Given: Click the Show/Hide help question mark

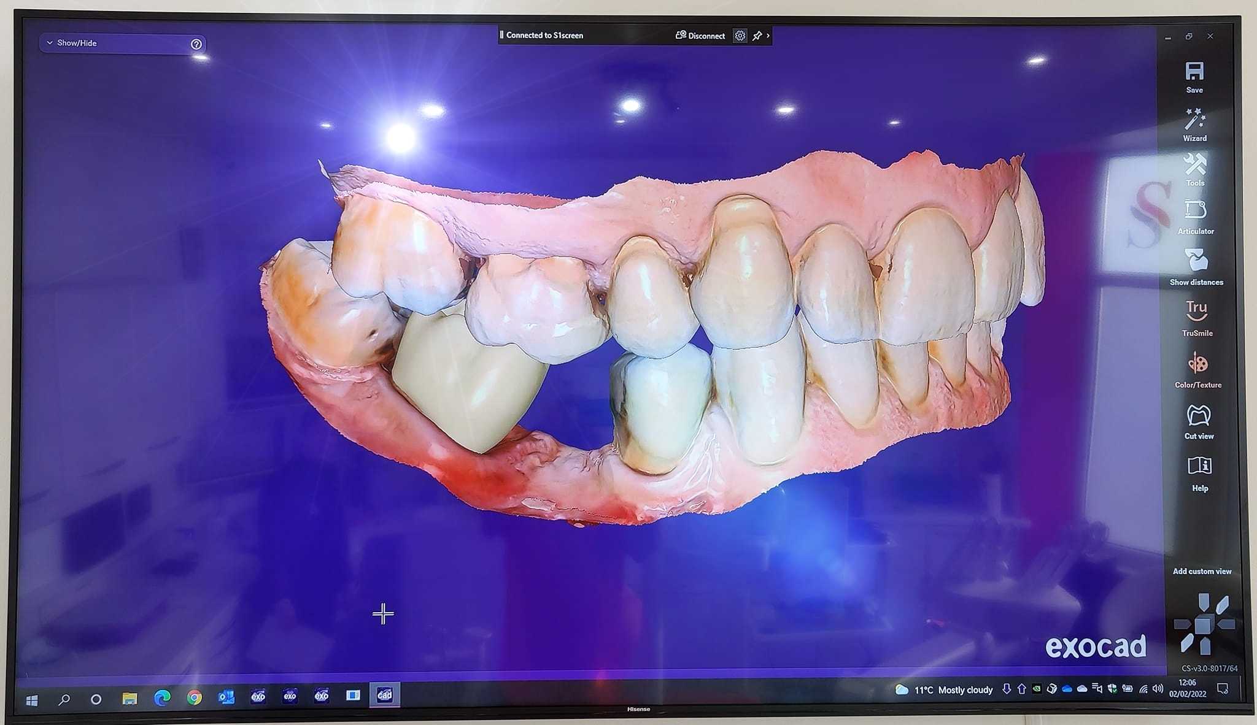Looking at the screenshot, I should (x=196, y=44).
